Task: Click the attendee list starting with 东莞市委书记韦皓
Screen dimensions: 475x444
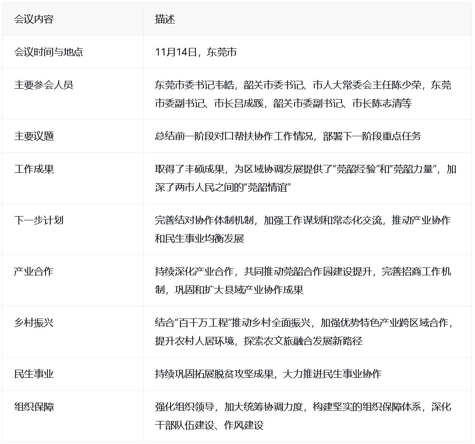Action: 303,94
